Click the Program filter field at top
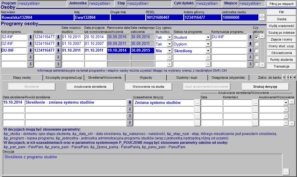The height and width of the screenshot is (177, 297). (x=42, y=4)
